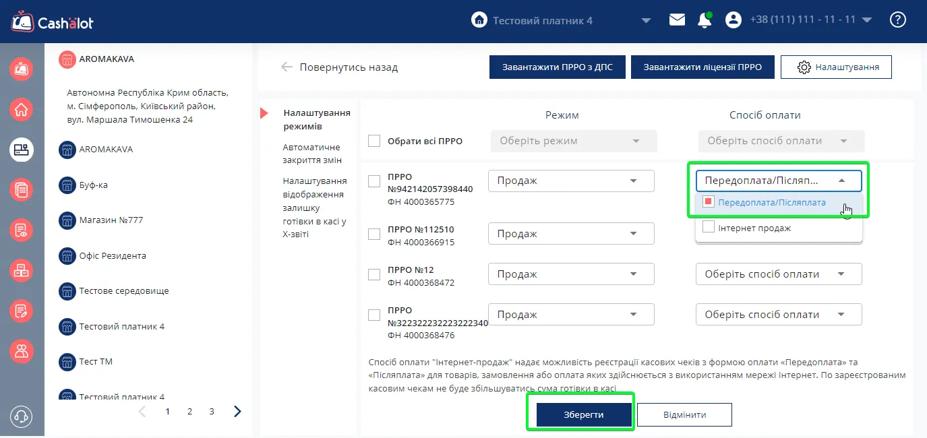This screenshot has height=438, width=927.
Task: Open the Оберіть режим dropdown
Action: pyautogui.click(x=574, y=141)
